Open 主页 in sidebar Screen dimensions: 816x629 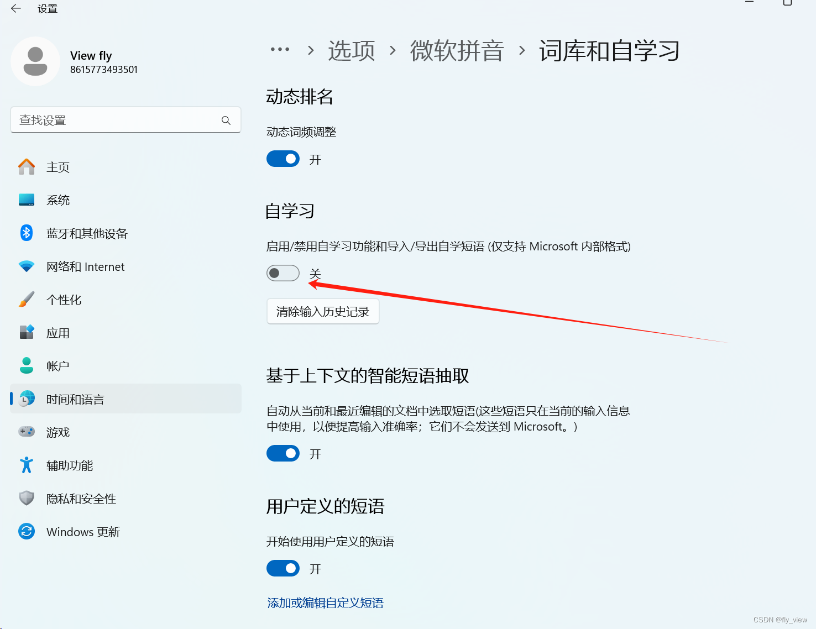click(126, 167)
